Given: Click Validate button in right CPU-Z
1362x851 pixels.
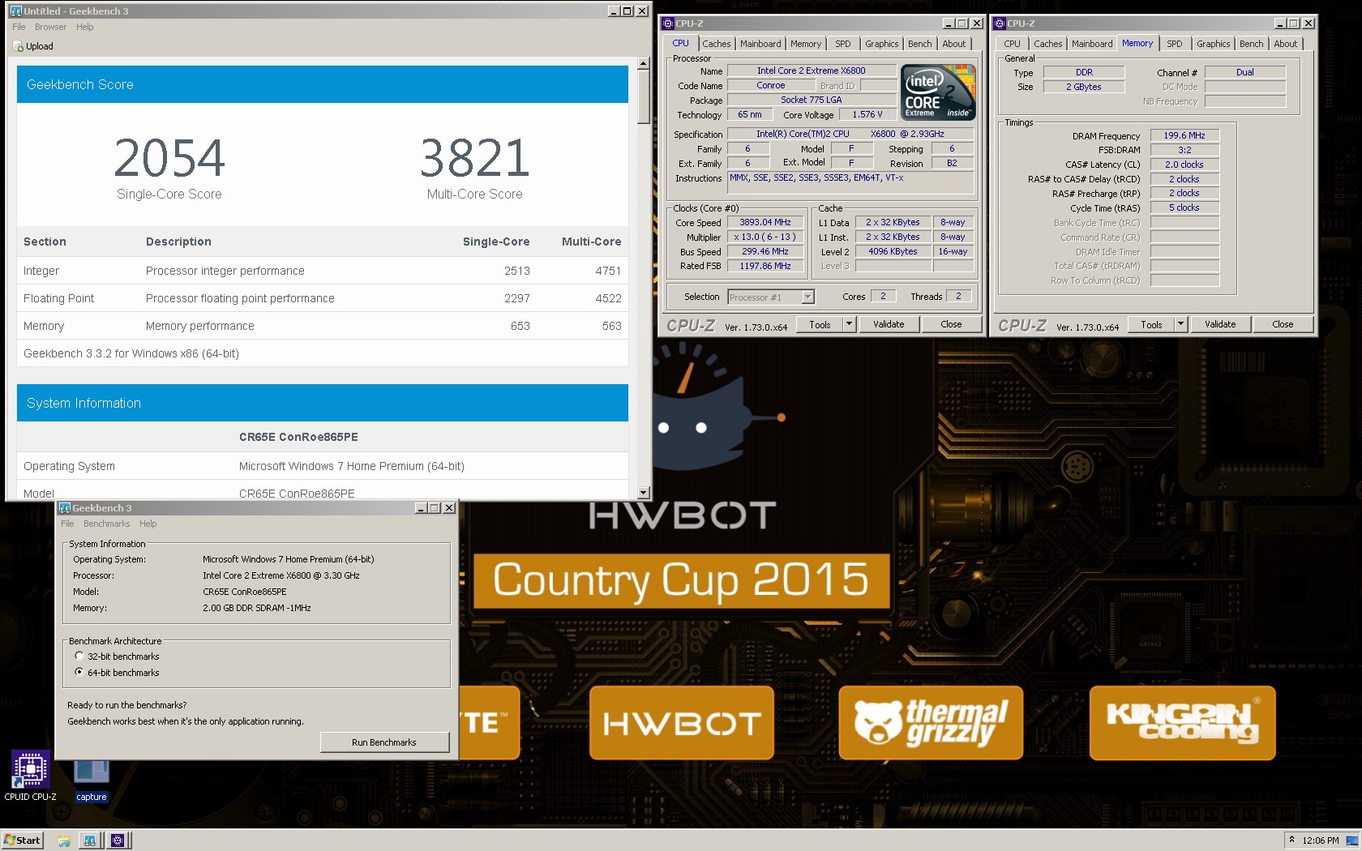Looking at the screenshot, I should (x=1220, y=324).
